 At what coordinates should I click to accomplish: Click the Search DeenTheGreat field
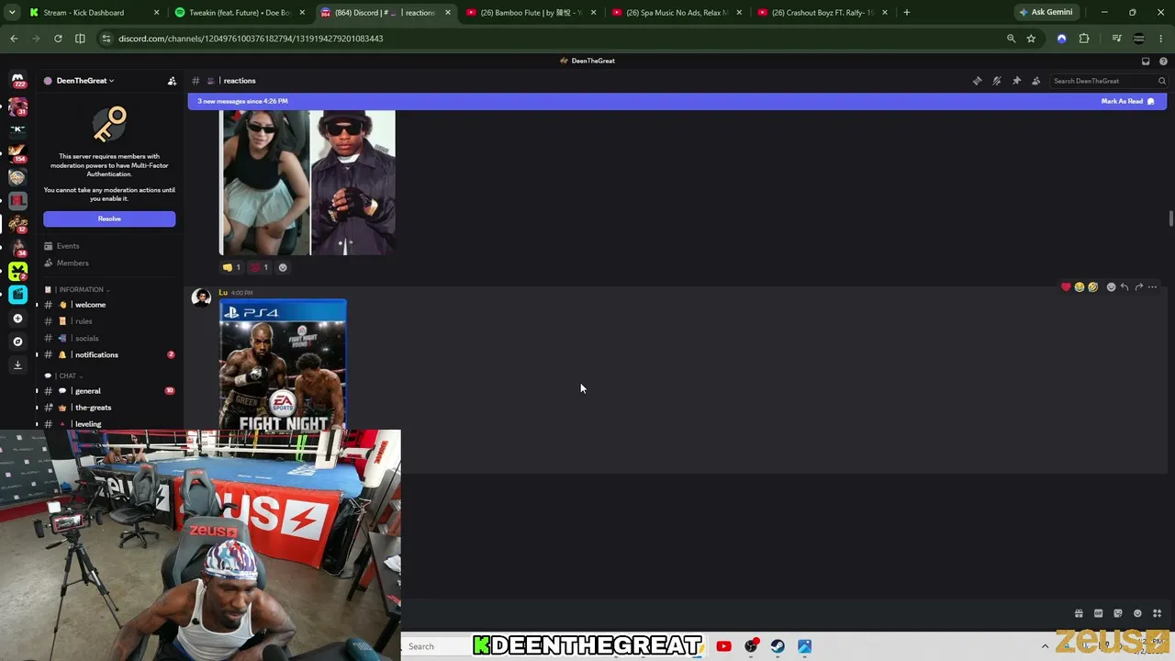(1109, 81)
